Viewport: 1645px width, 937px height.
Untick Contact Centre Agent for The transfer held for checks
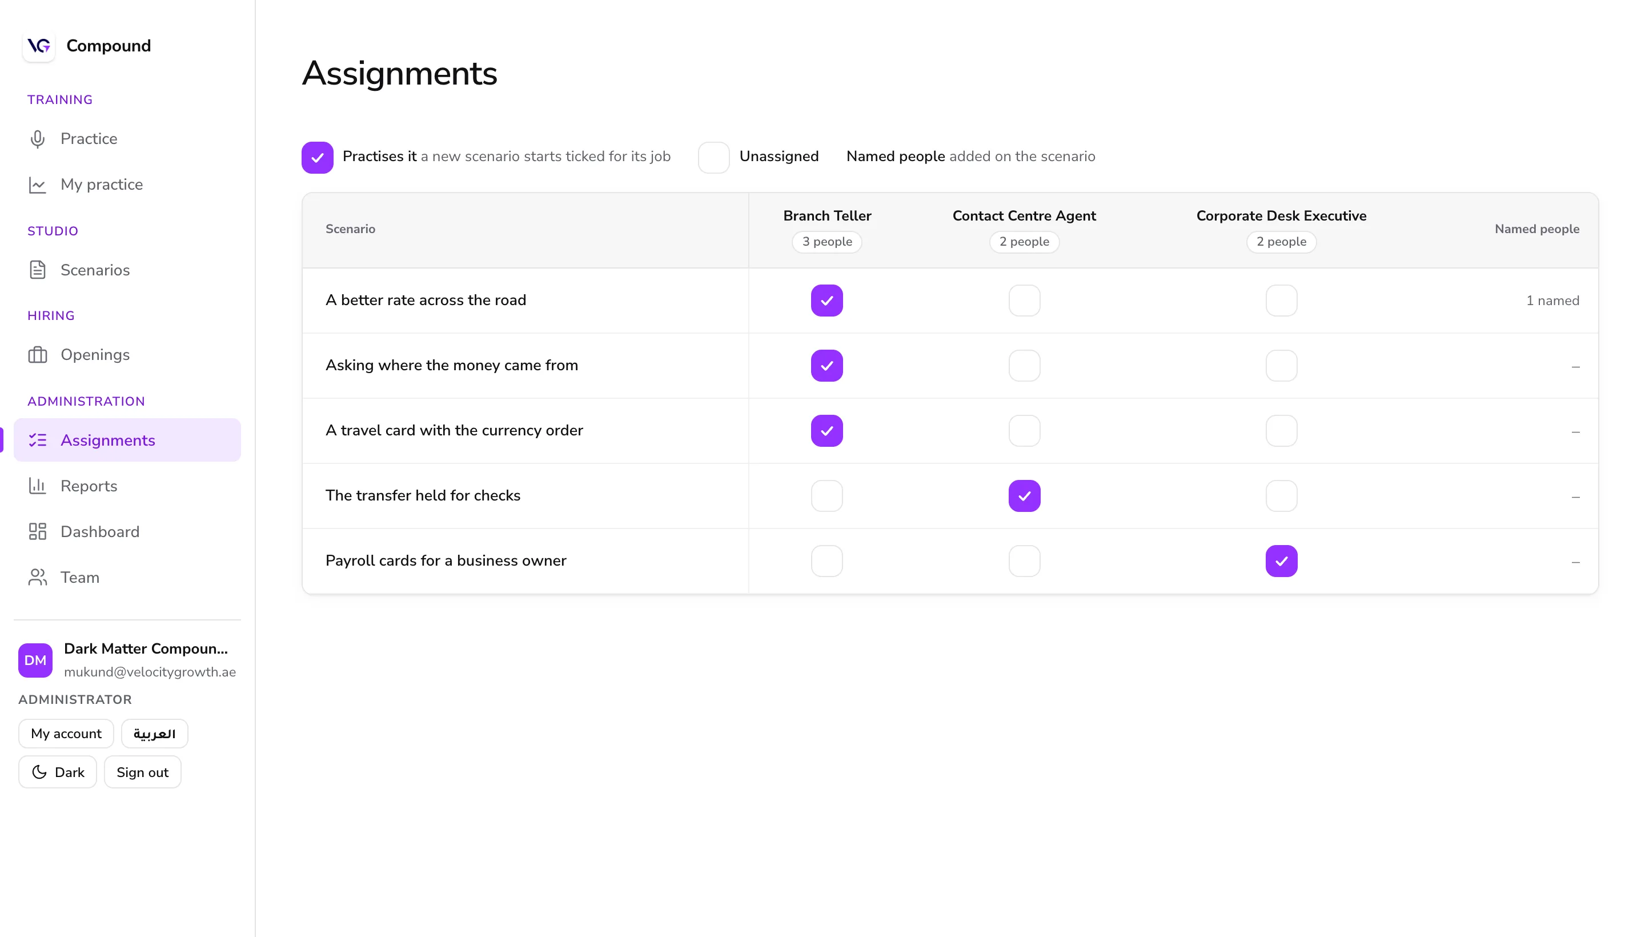tap(1024, 496)
